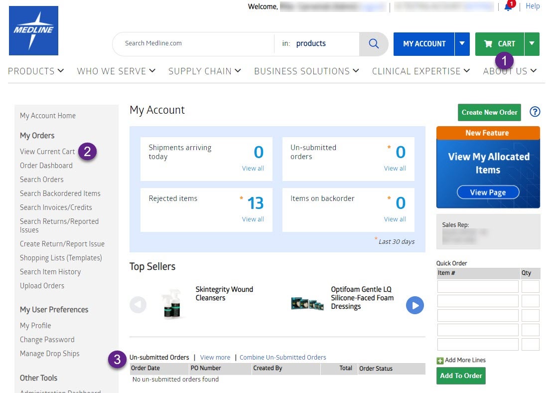Expand the My Account dropdown arrow

pos(462,44)
